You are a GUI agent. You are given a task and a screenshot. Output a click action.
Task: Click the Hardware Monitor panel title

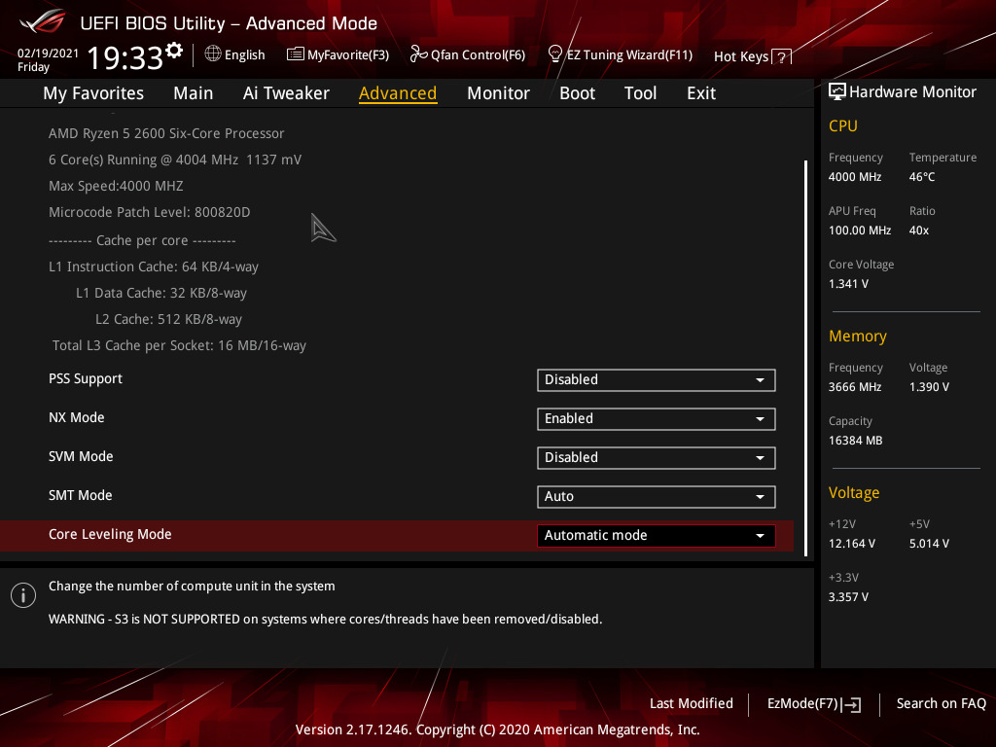pos(912,92)
